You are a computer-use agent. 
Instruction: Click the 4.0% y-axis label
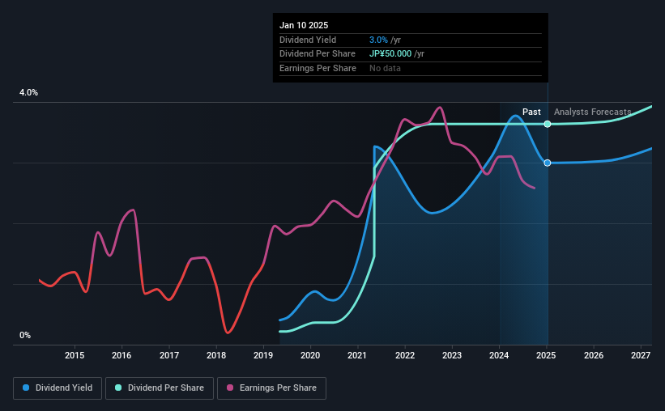[x=28, y=92]
